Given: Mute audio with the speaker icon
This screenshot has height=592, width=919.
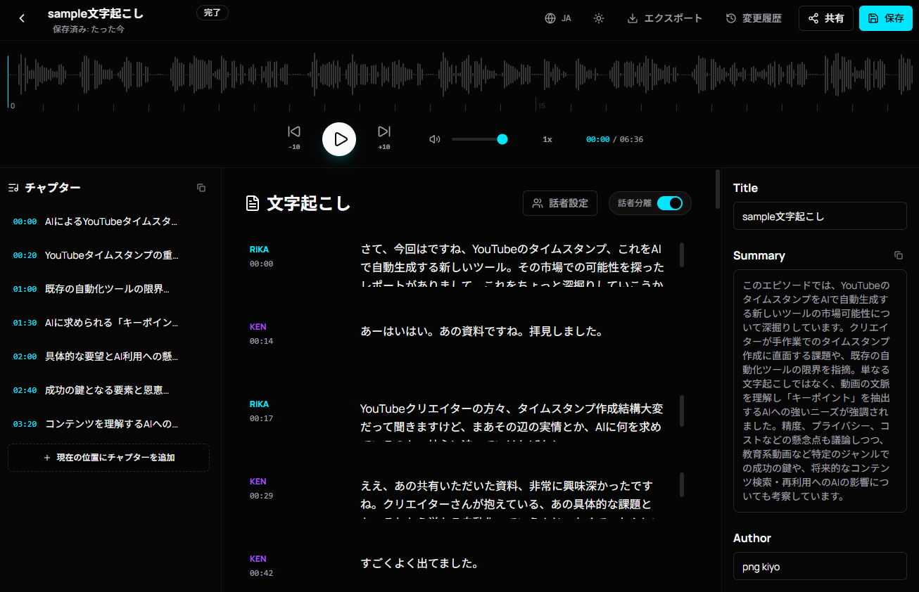Looking at the screenshot, I should tap(435, 139).
